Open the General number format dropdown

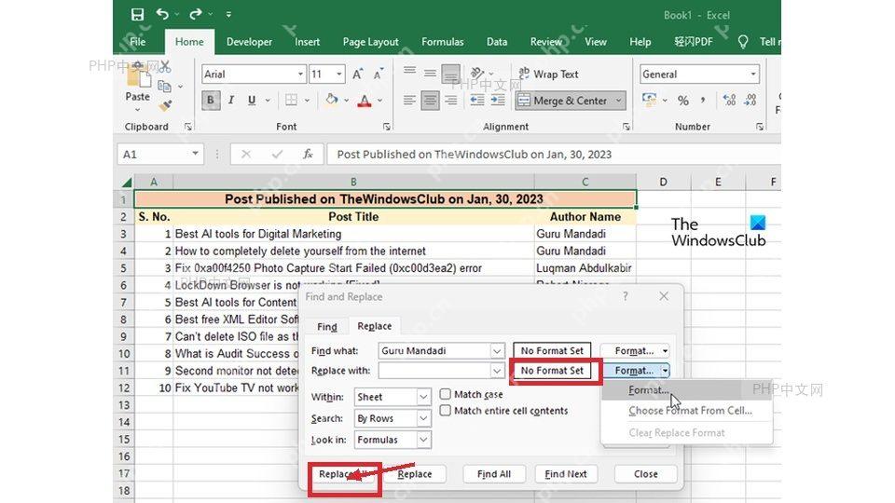pos(753,75)
